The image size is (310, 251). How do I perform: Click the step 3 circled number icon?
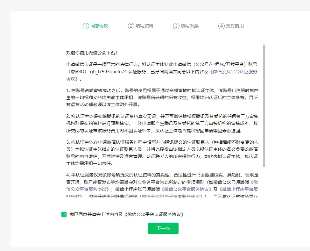176,26
